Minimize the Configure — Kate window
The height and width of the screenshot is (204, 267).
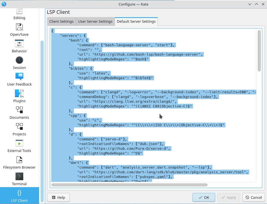(250, 4)
